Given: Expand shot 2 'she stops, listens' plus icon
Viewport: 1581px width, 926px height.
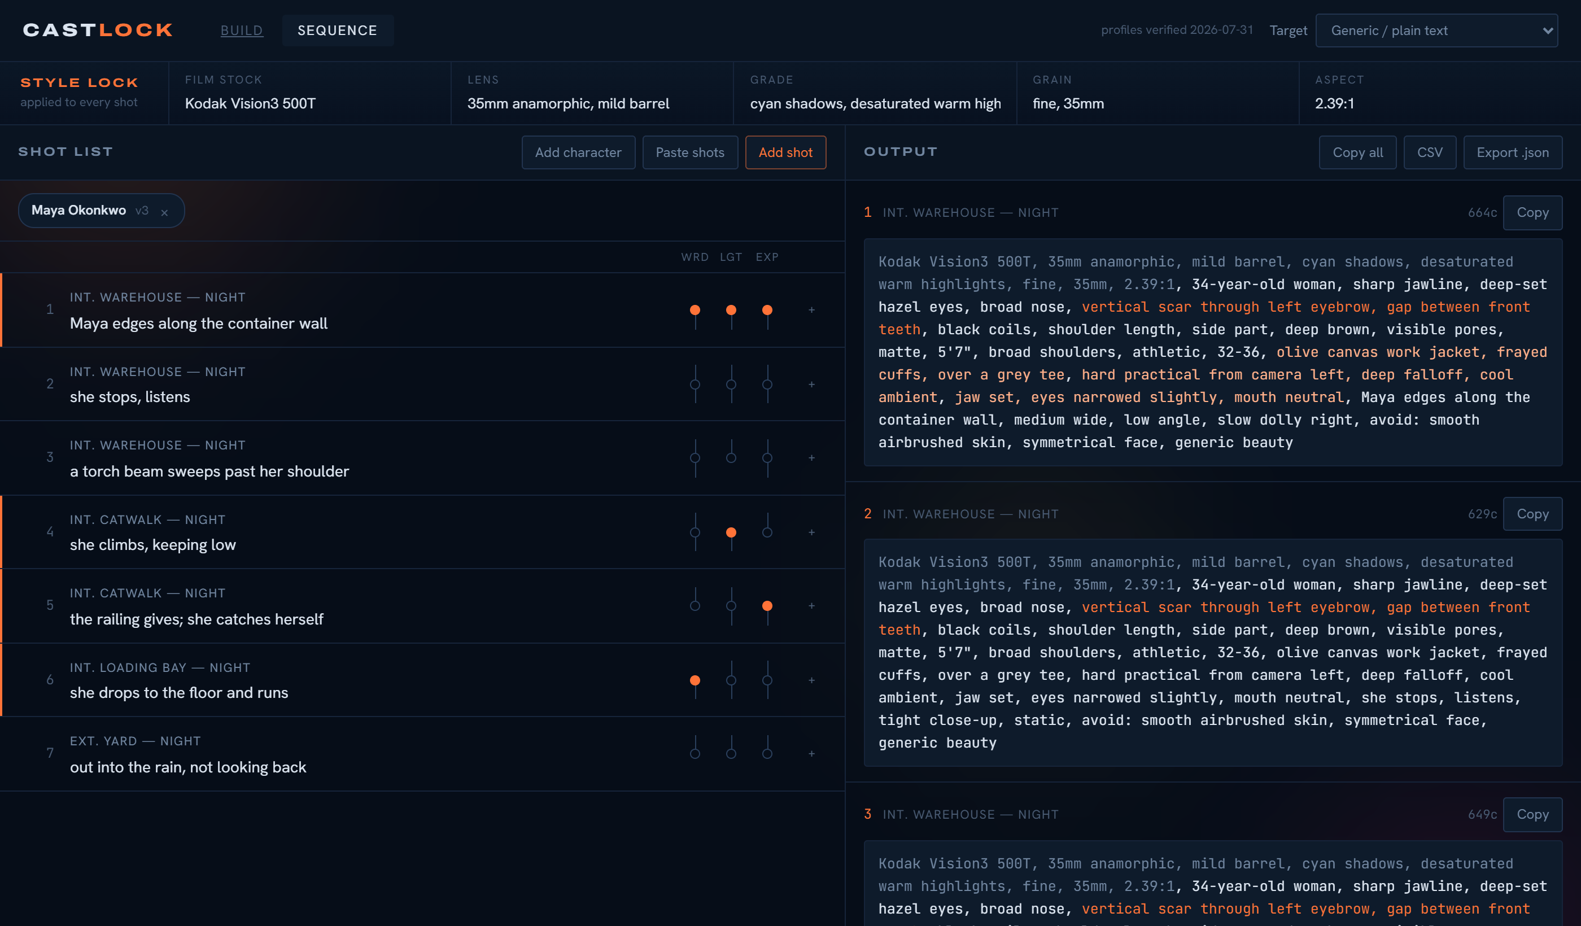Looking at the screenshot, I should [811, 384].
